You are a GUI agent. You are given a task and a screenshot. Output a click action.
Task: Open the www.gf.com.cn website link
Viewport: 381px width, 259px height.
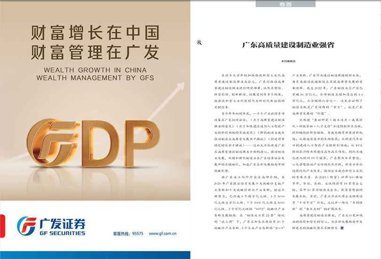click(x=163, y=234)
